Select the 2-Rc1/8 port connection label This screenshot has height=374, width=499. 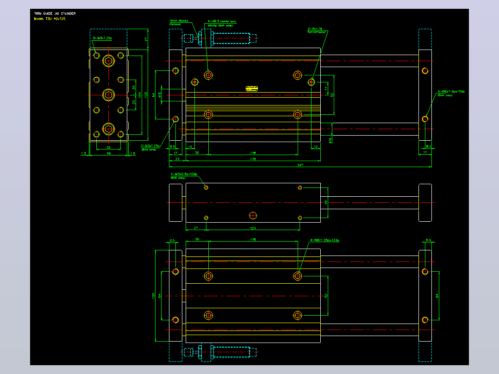(317, 30)
